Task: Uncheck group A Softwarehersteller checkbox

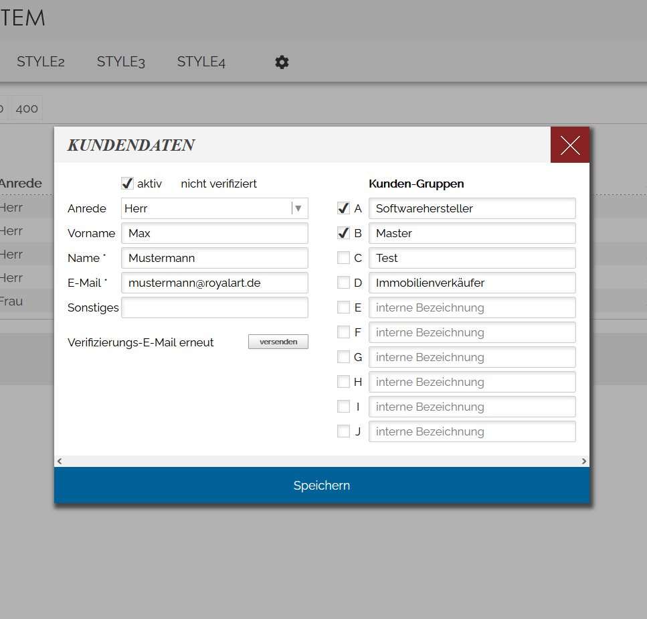Action: pos(343,208)
